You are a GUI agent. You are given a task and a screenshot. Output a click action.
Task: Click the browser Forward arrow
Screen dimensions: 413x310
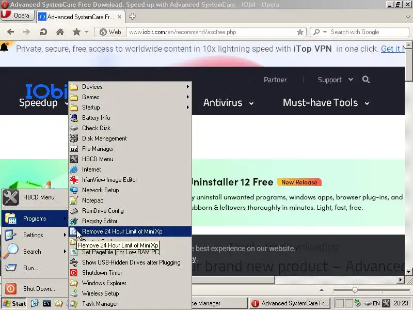pyautogui.click(x=26, y=32)
